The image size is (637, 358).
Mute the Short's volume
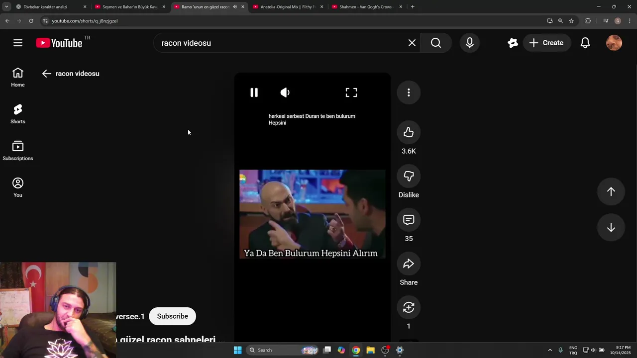pyautogui.click(x=285, y=92)
